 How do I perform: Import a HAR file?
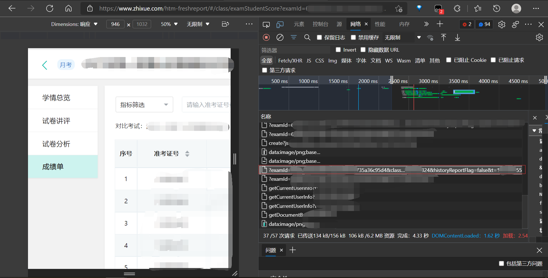(x=444, y=37)
